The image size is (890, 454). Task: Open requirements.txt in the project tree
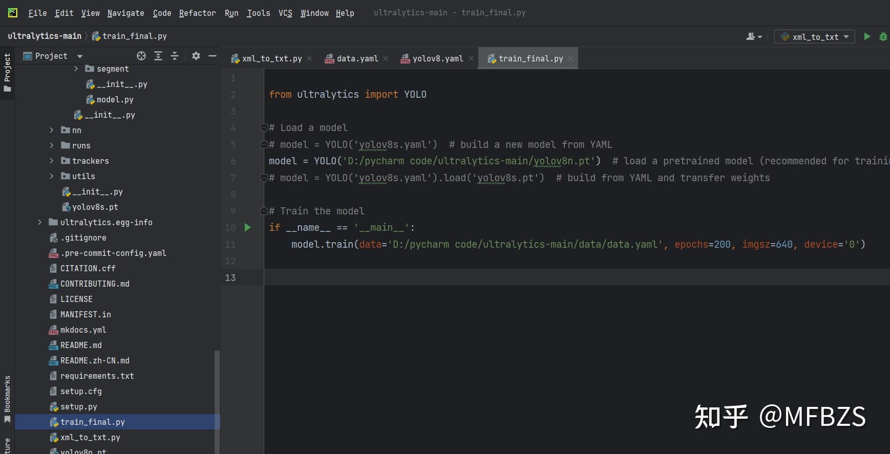point(97,376)
